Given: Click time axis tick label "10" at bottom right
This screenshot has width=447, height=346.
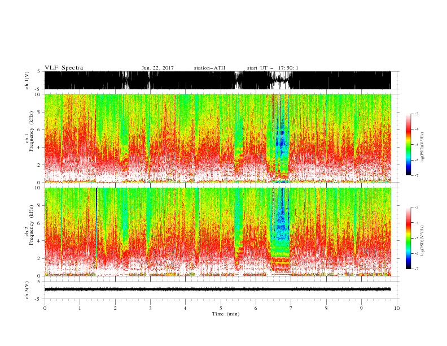Looking at the screenshot, I should point(397,308).
